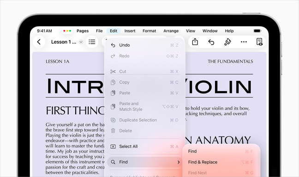
Task: Open the Window menu
Action: tap(210, 31)
